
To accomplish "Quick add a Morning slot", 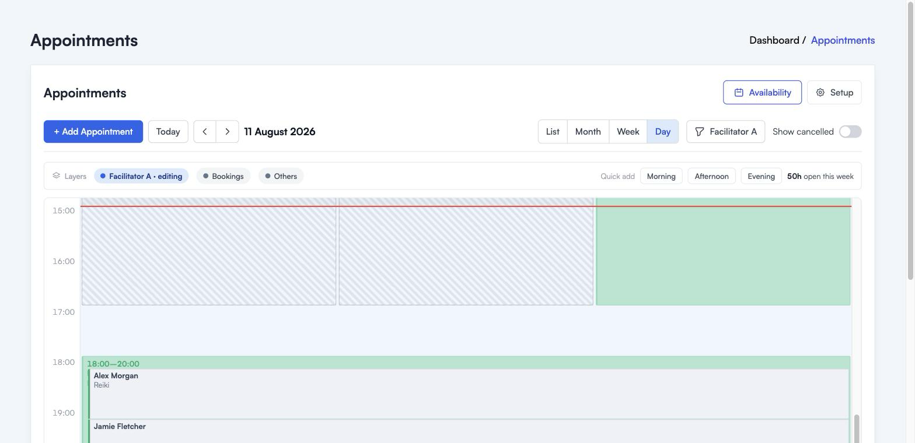I will pyautogui.click(x=661, y=176).
